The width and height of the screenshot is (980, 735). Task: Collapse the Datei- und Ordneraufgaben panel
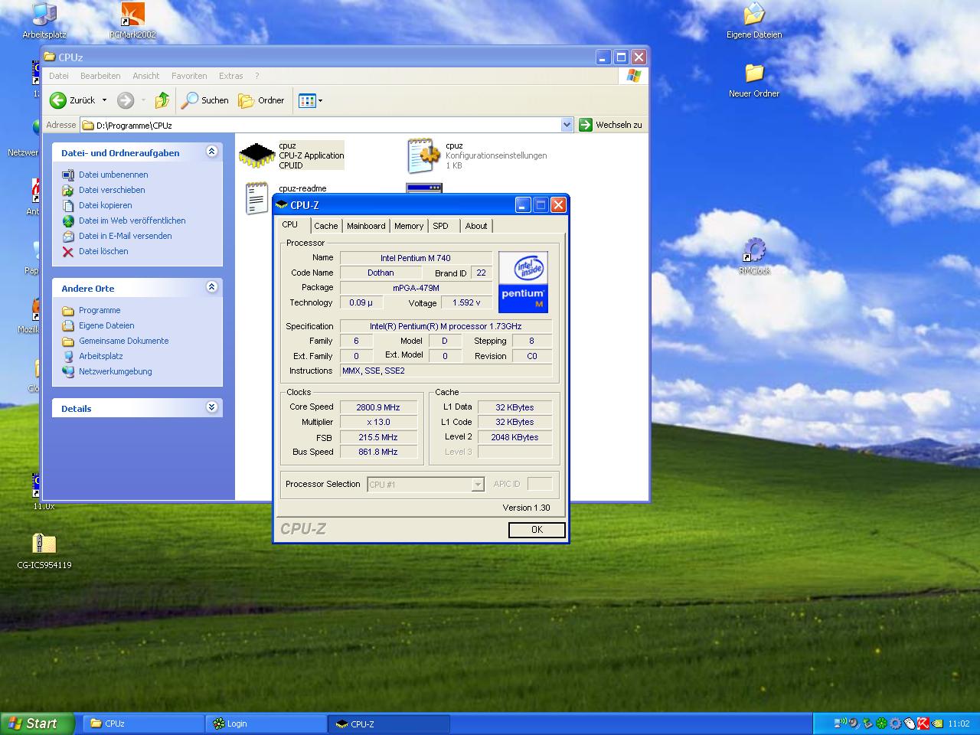point(212,152)
